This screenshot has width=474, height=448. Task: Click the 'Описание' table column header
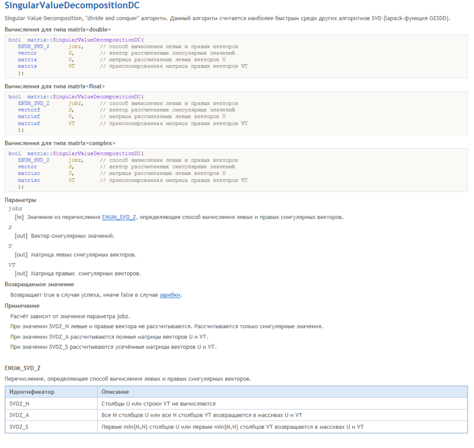pyautogui.click(x=115, y=392)
